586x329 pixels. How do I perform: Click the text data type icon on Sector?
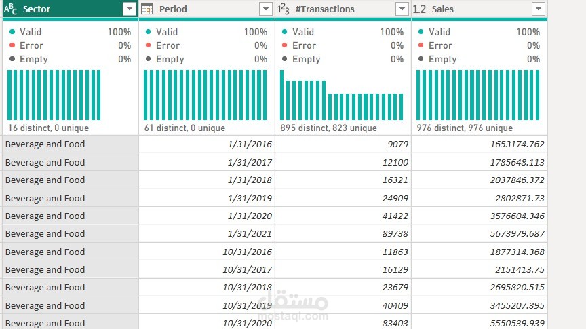10,9
